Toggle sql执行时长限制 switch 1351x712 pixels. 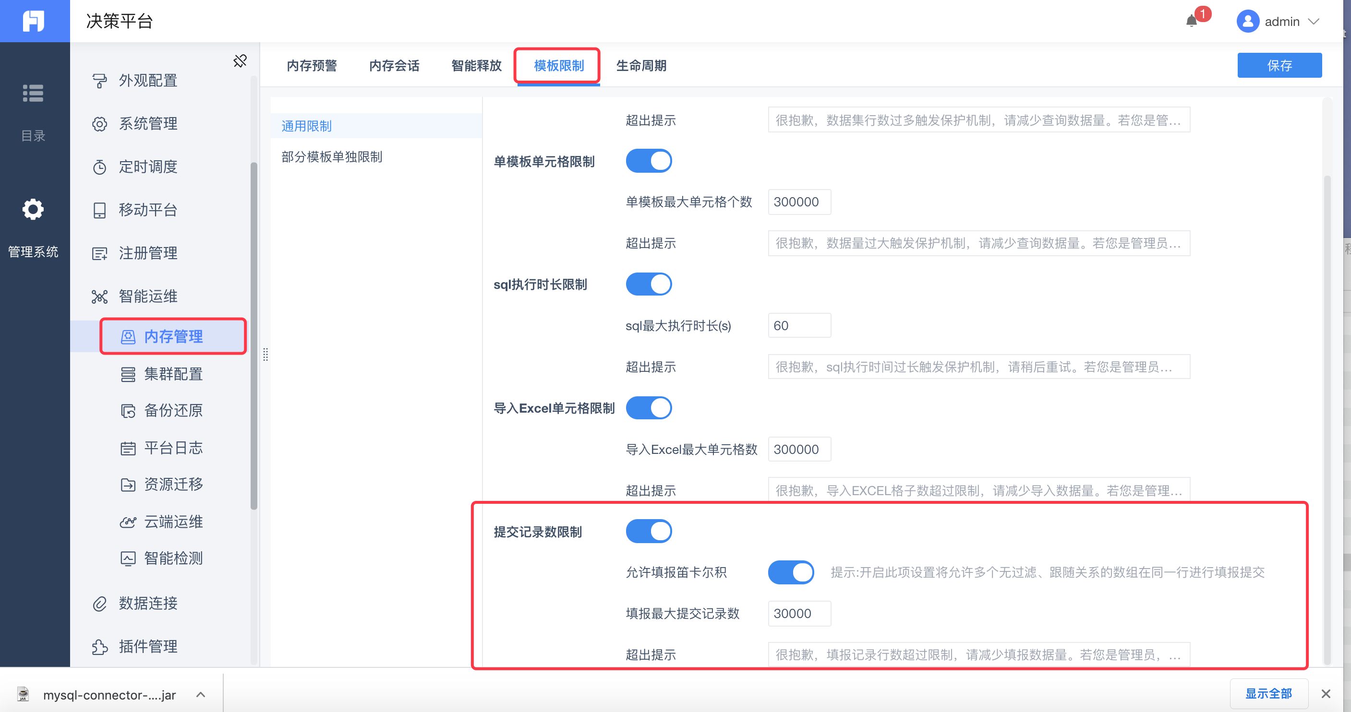pyautogui.click(x=649, y=284)
